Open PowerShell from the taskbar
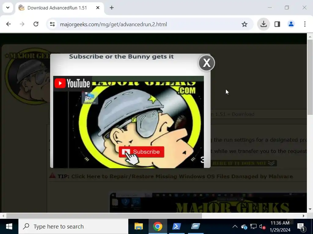 pyautogui.click(x=176, y=226)
